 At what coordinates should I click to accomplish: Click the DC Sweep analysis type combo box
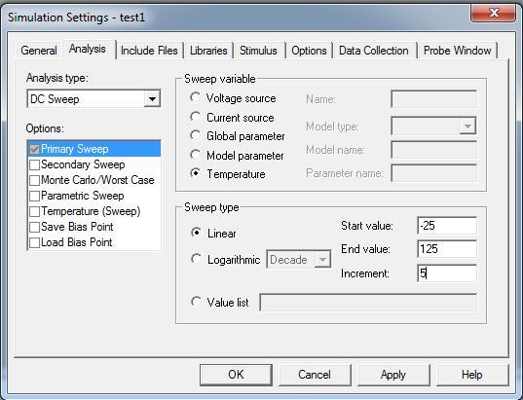pyautogui.click(x=93, y=99)
